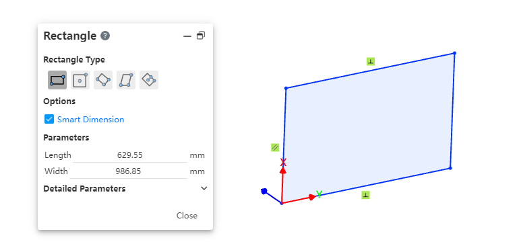
Task: Click the Length value field
Action: (130, 155)
